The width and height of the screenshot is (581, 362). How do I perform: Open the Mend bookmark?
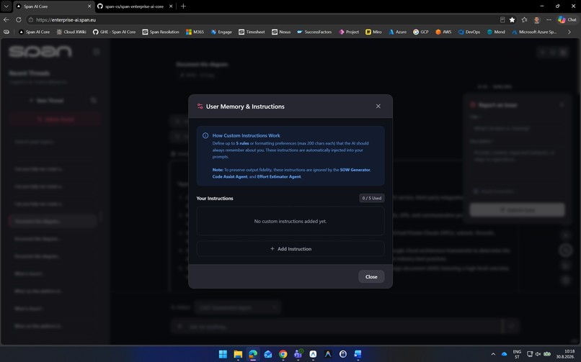point(496,32)
